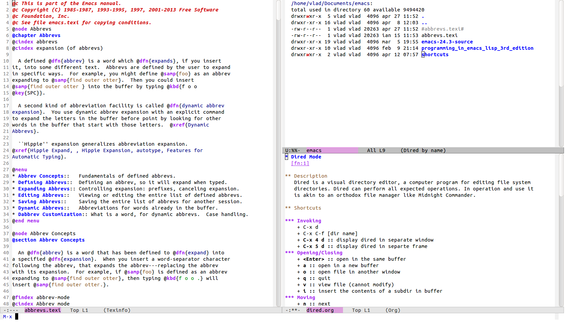Click 'All L9' position in Dired mode line

(x=376, y=150)
